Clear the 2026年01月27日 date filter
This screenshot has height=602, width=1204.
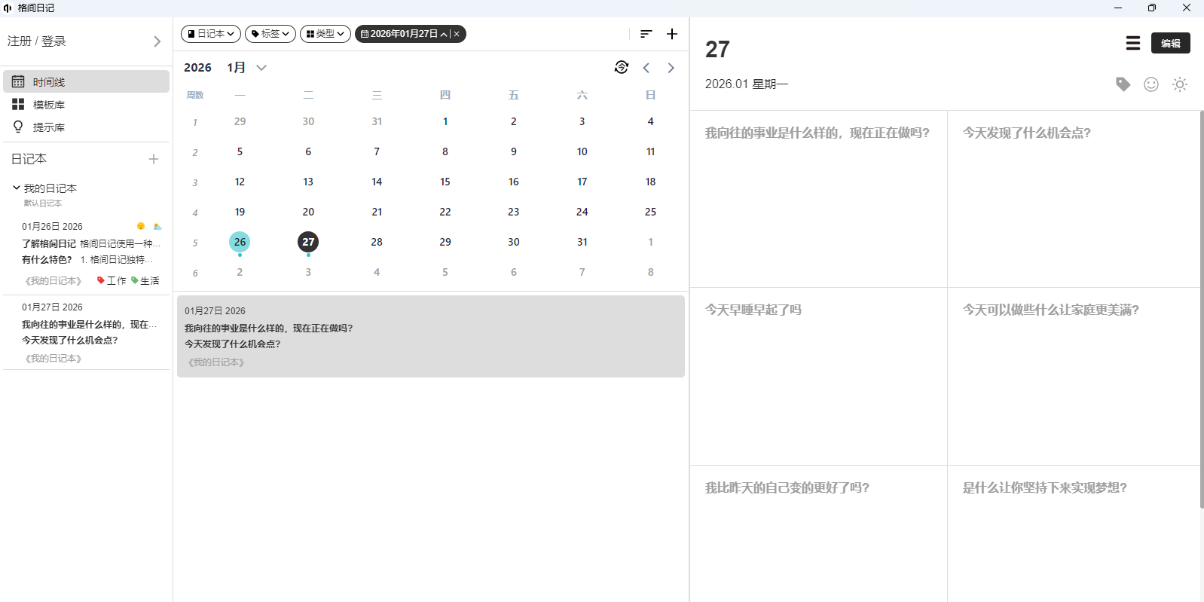[x=457, y=34]
